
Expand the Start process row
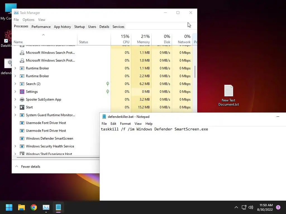tap(15, 107)
